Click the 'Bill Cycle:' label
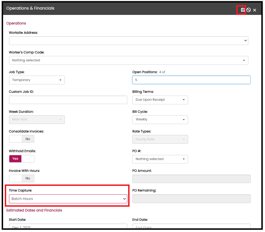The width and height of the screenshot is (265, 232). click(140, 112)
